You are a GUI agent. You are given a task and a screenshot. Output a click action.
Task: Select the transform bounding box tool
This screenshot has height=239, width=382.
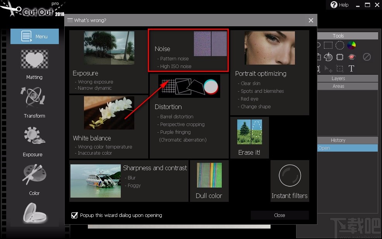(339, 68)
